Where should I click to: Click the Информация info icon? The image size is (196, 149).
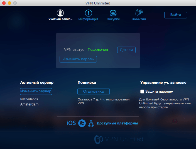point(88,13)
